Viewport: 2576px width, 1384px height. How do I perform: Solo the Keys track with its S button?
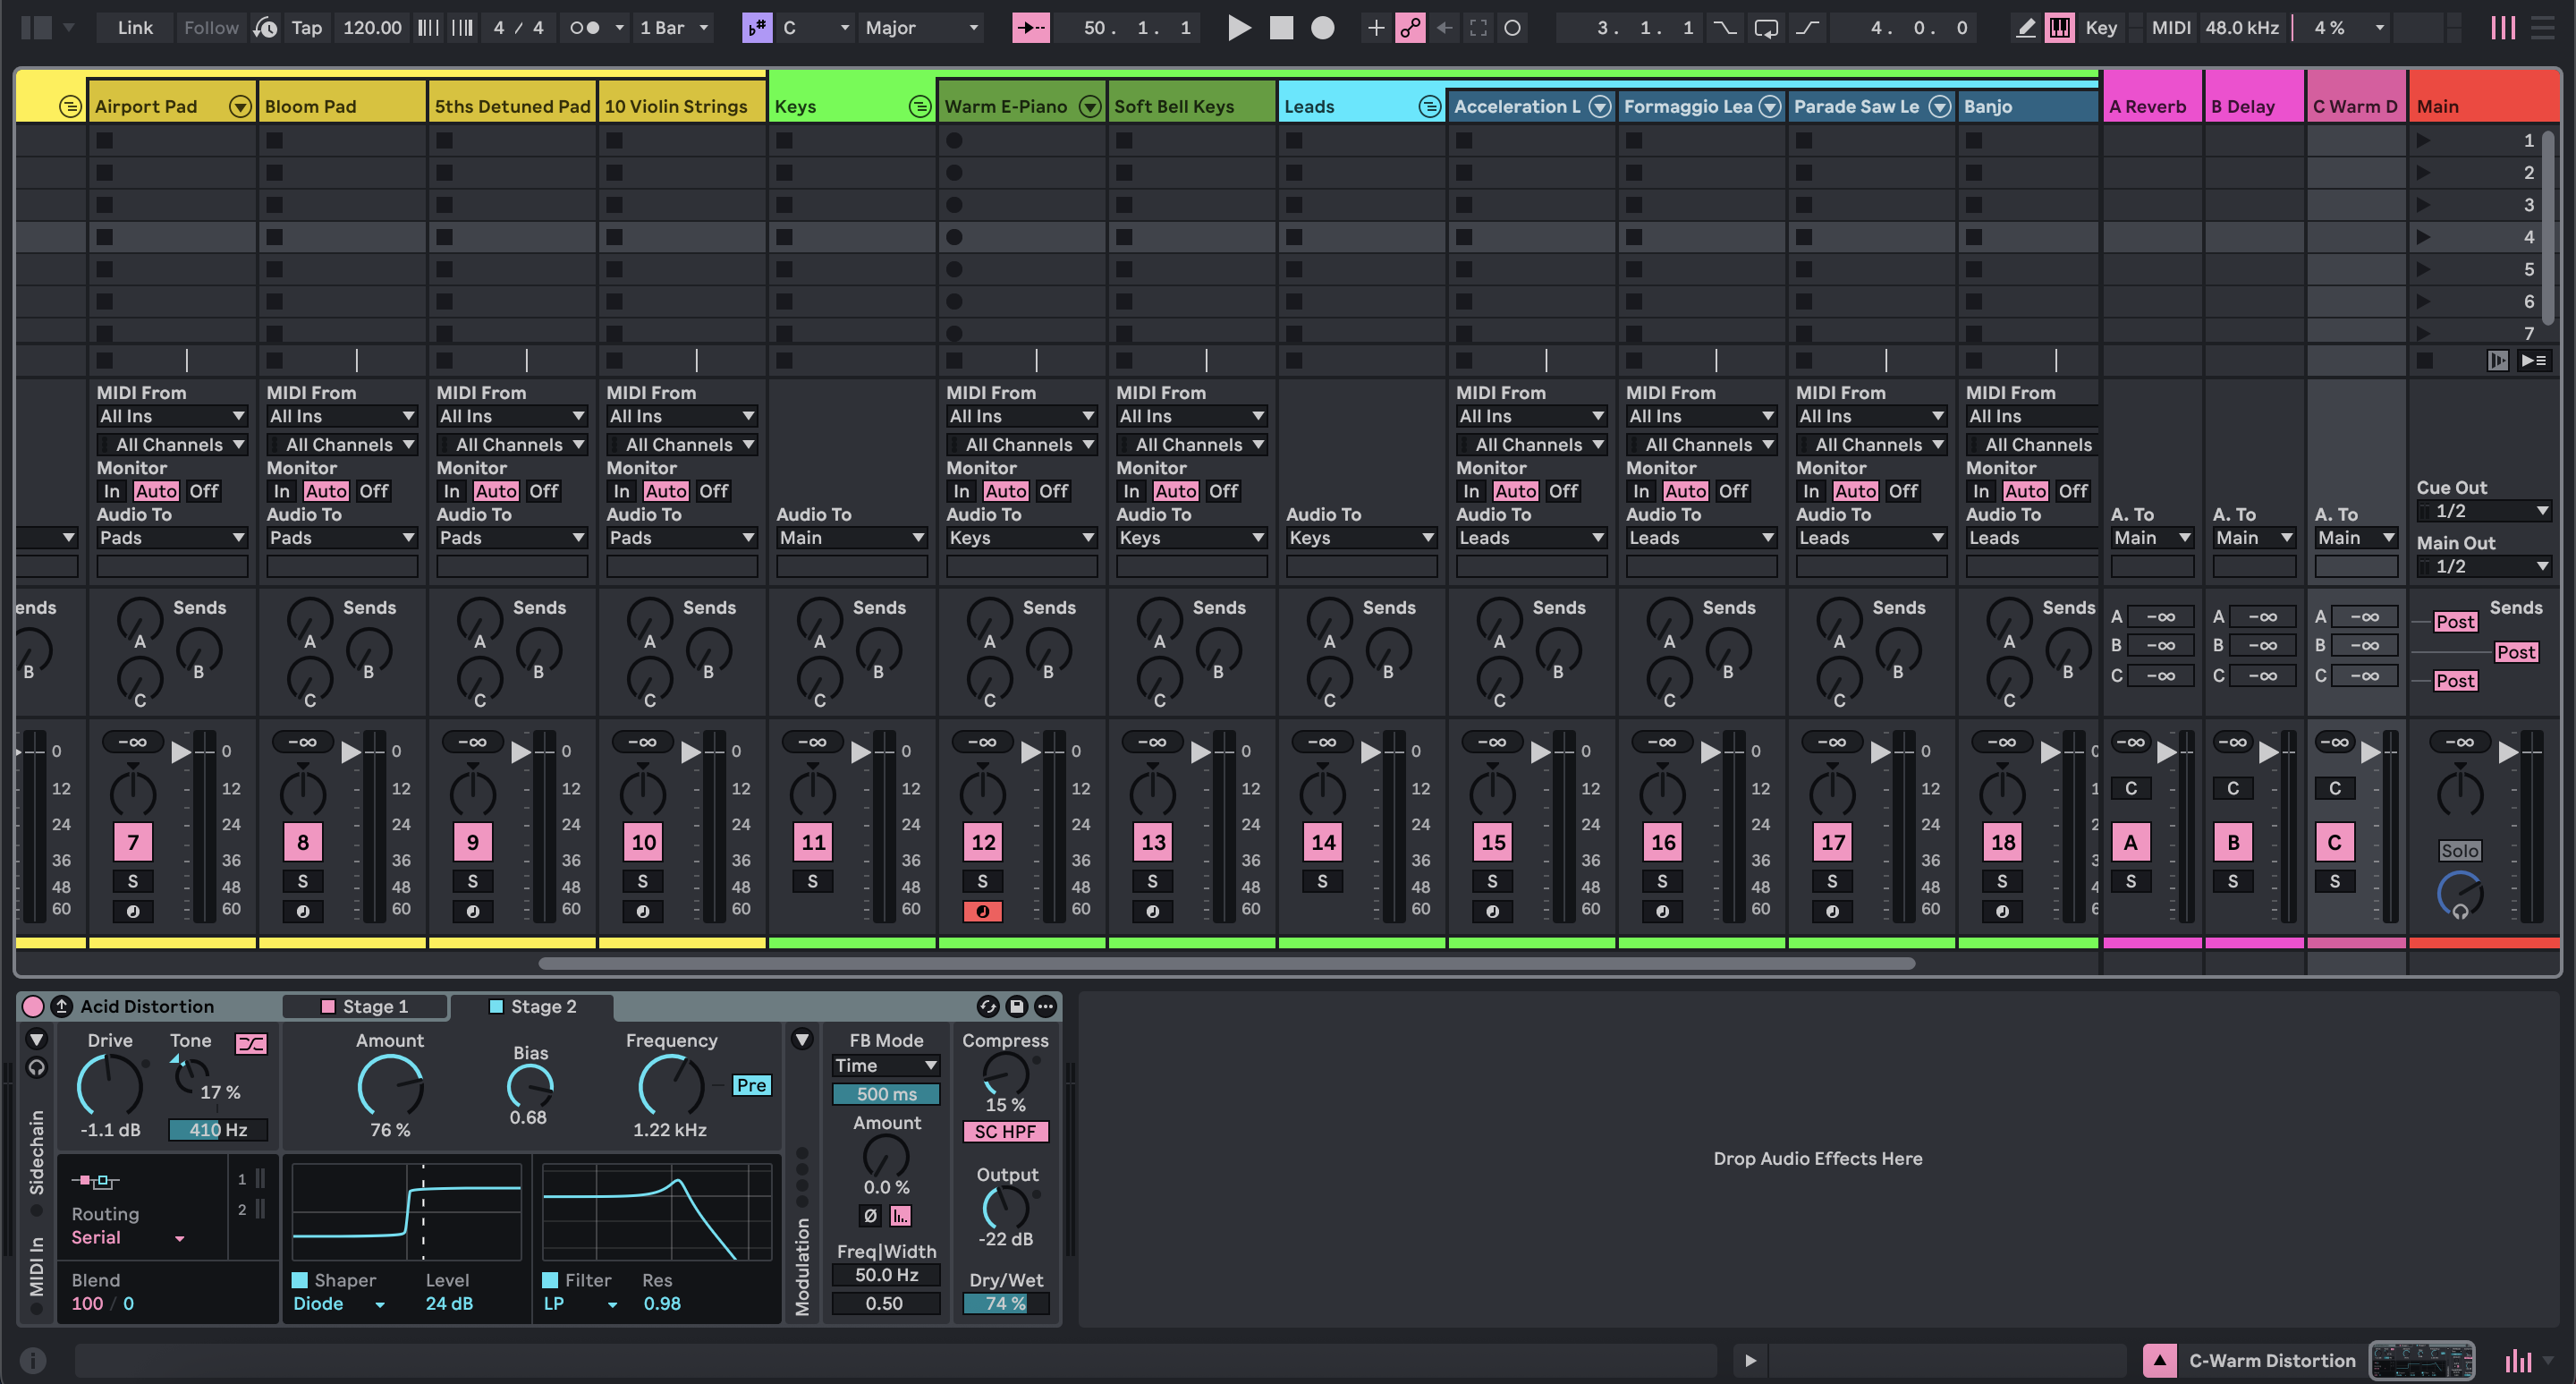(813, 881)
